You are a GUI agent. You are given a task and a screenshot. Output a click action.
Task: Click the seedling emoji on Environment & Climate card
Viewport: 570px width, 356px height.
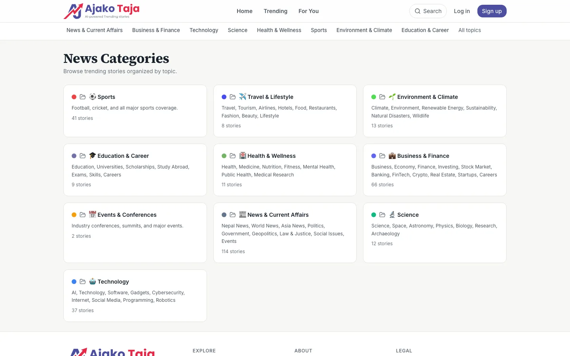[392, 97]
